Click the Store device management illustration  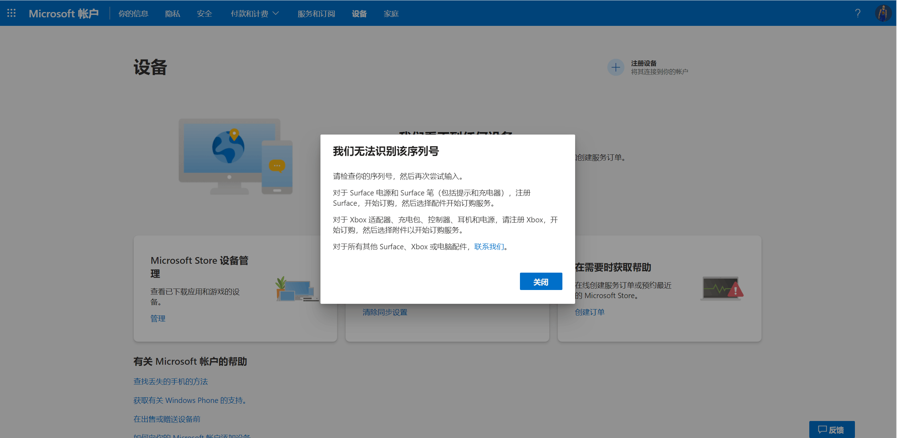coord(296,289)
